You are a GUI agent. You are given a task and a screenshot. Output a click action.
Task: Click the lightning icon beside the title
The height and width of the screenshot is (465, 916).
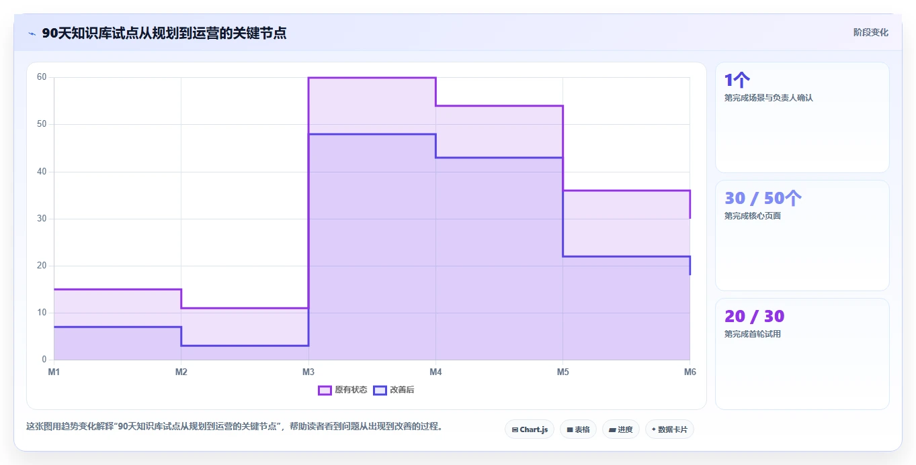[x=32, y=33]
